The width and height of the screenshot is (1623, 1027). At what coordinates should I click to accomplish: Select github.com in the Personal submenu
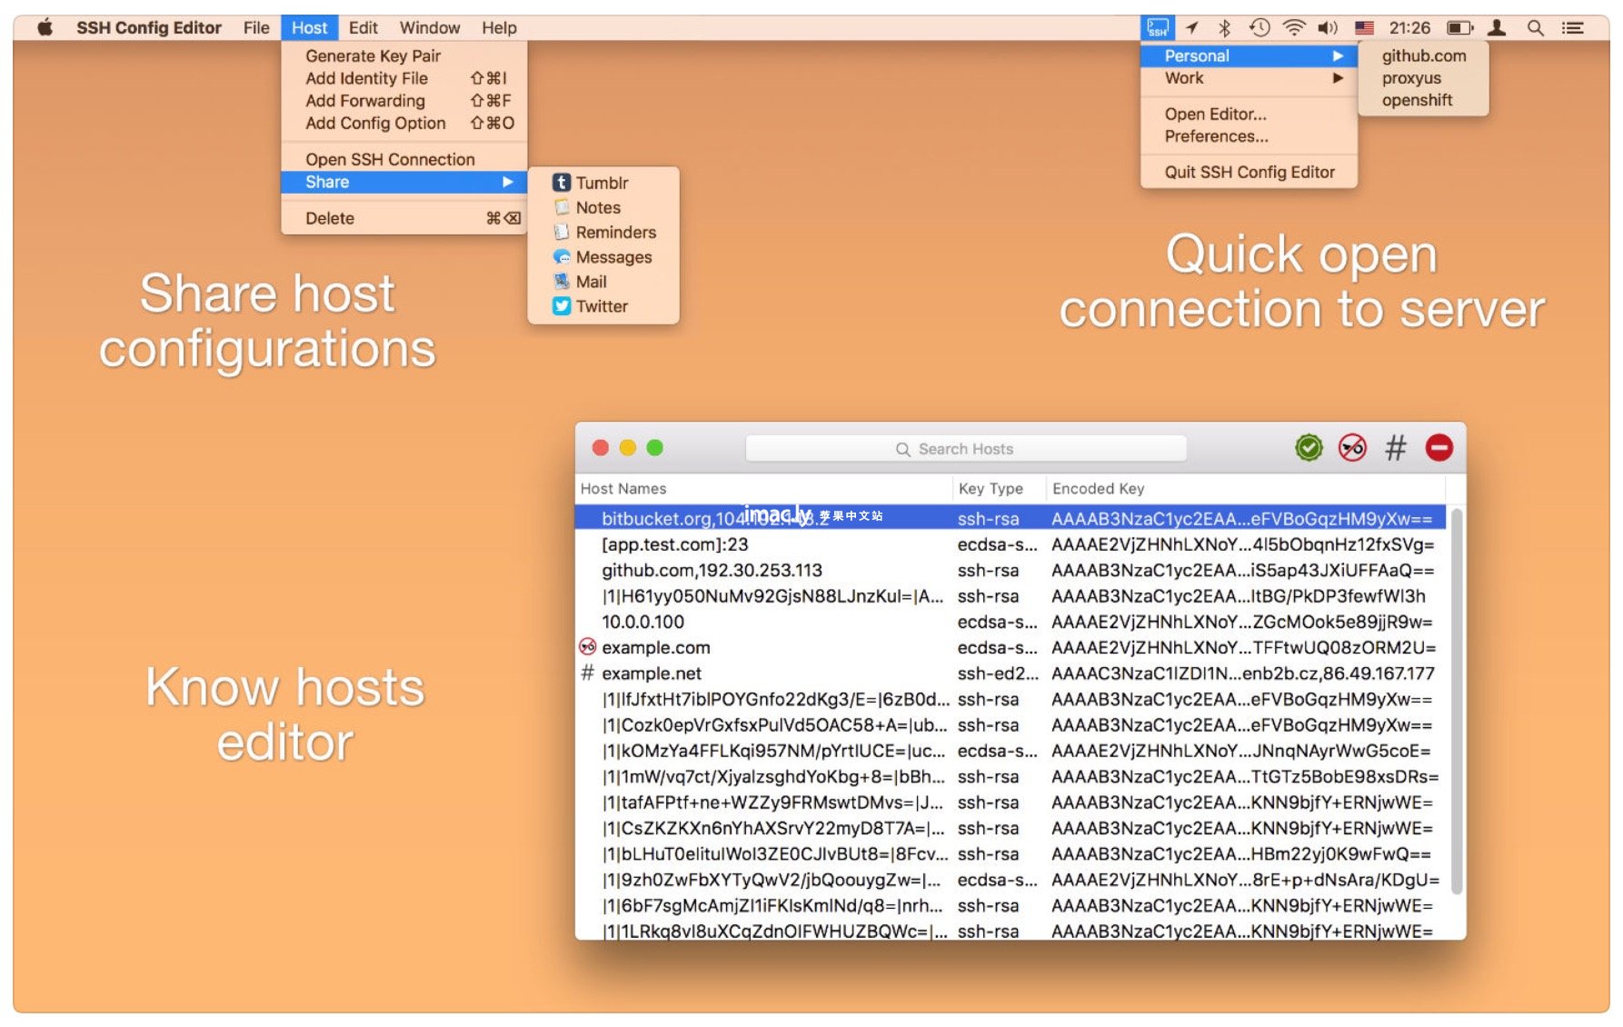click(1423, 55)
